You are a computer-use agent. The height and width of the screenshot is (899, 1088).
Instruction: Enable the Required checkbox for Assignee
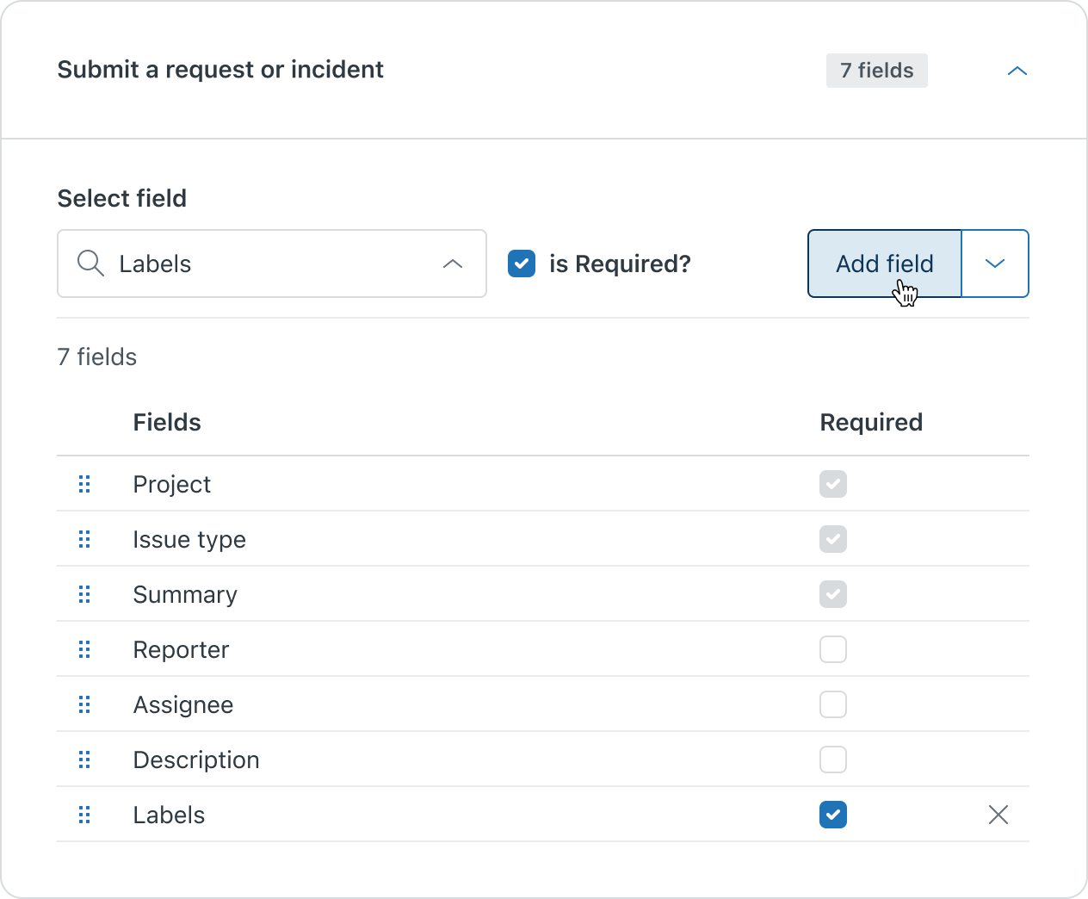pos(832,704)
